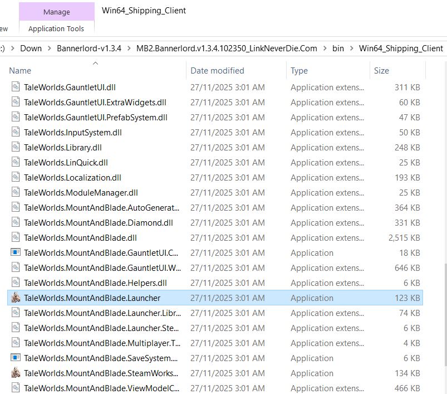Click the MountAndBlade.Helpers.dll file icon
447x394 pixels.
(x=16, y=283)
